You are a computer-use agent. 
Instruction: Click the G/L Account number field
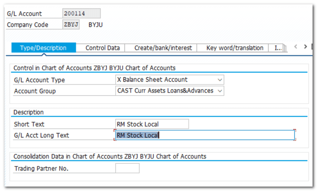(81, 14)
